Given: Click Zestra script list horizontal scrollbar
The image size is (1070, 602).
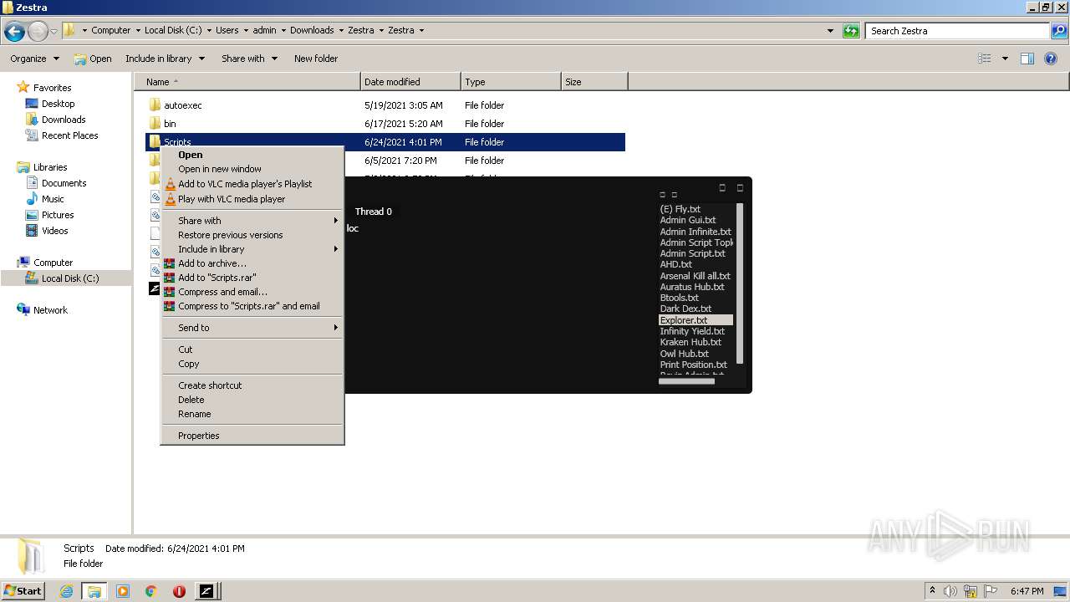Looking at the screenshot, I should (x=686, y=381).
